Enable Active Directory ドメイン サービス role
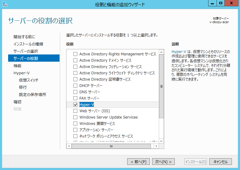Screen dimensions: 240x170 coord(75,60)
